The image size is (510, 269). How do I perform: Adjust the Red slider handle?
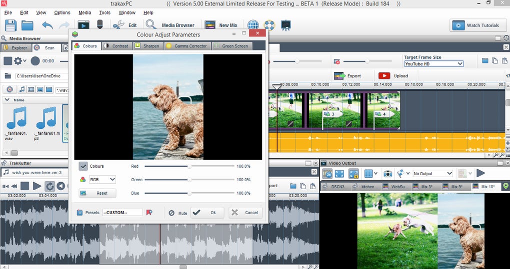coord(189,166)
